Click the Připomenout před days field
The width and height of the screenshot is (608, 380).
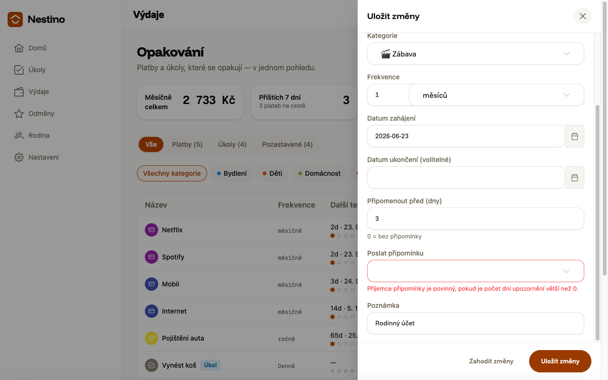click(475, 219)
